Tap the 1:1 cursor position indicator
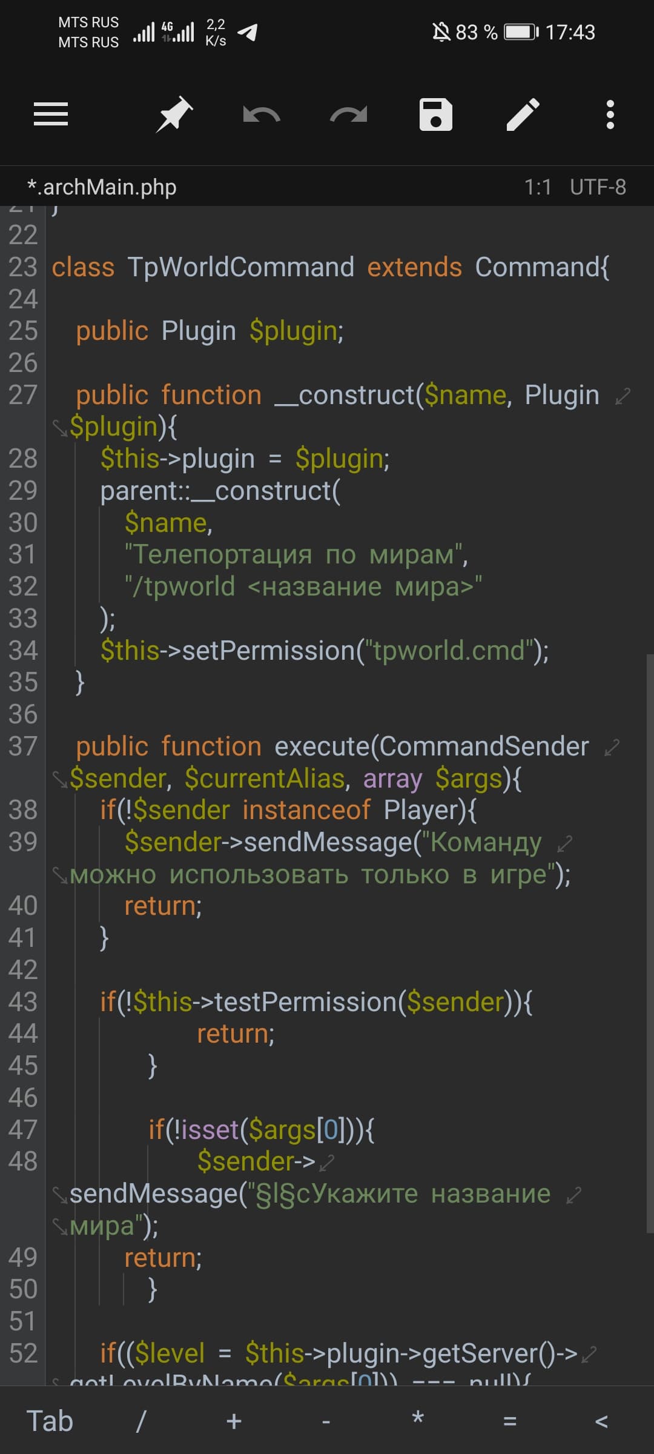 point(538,187)
